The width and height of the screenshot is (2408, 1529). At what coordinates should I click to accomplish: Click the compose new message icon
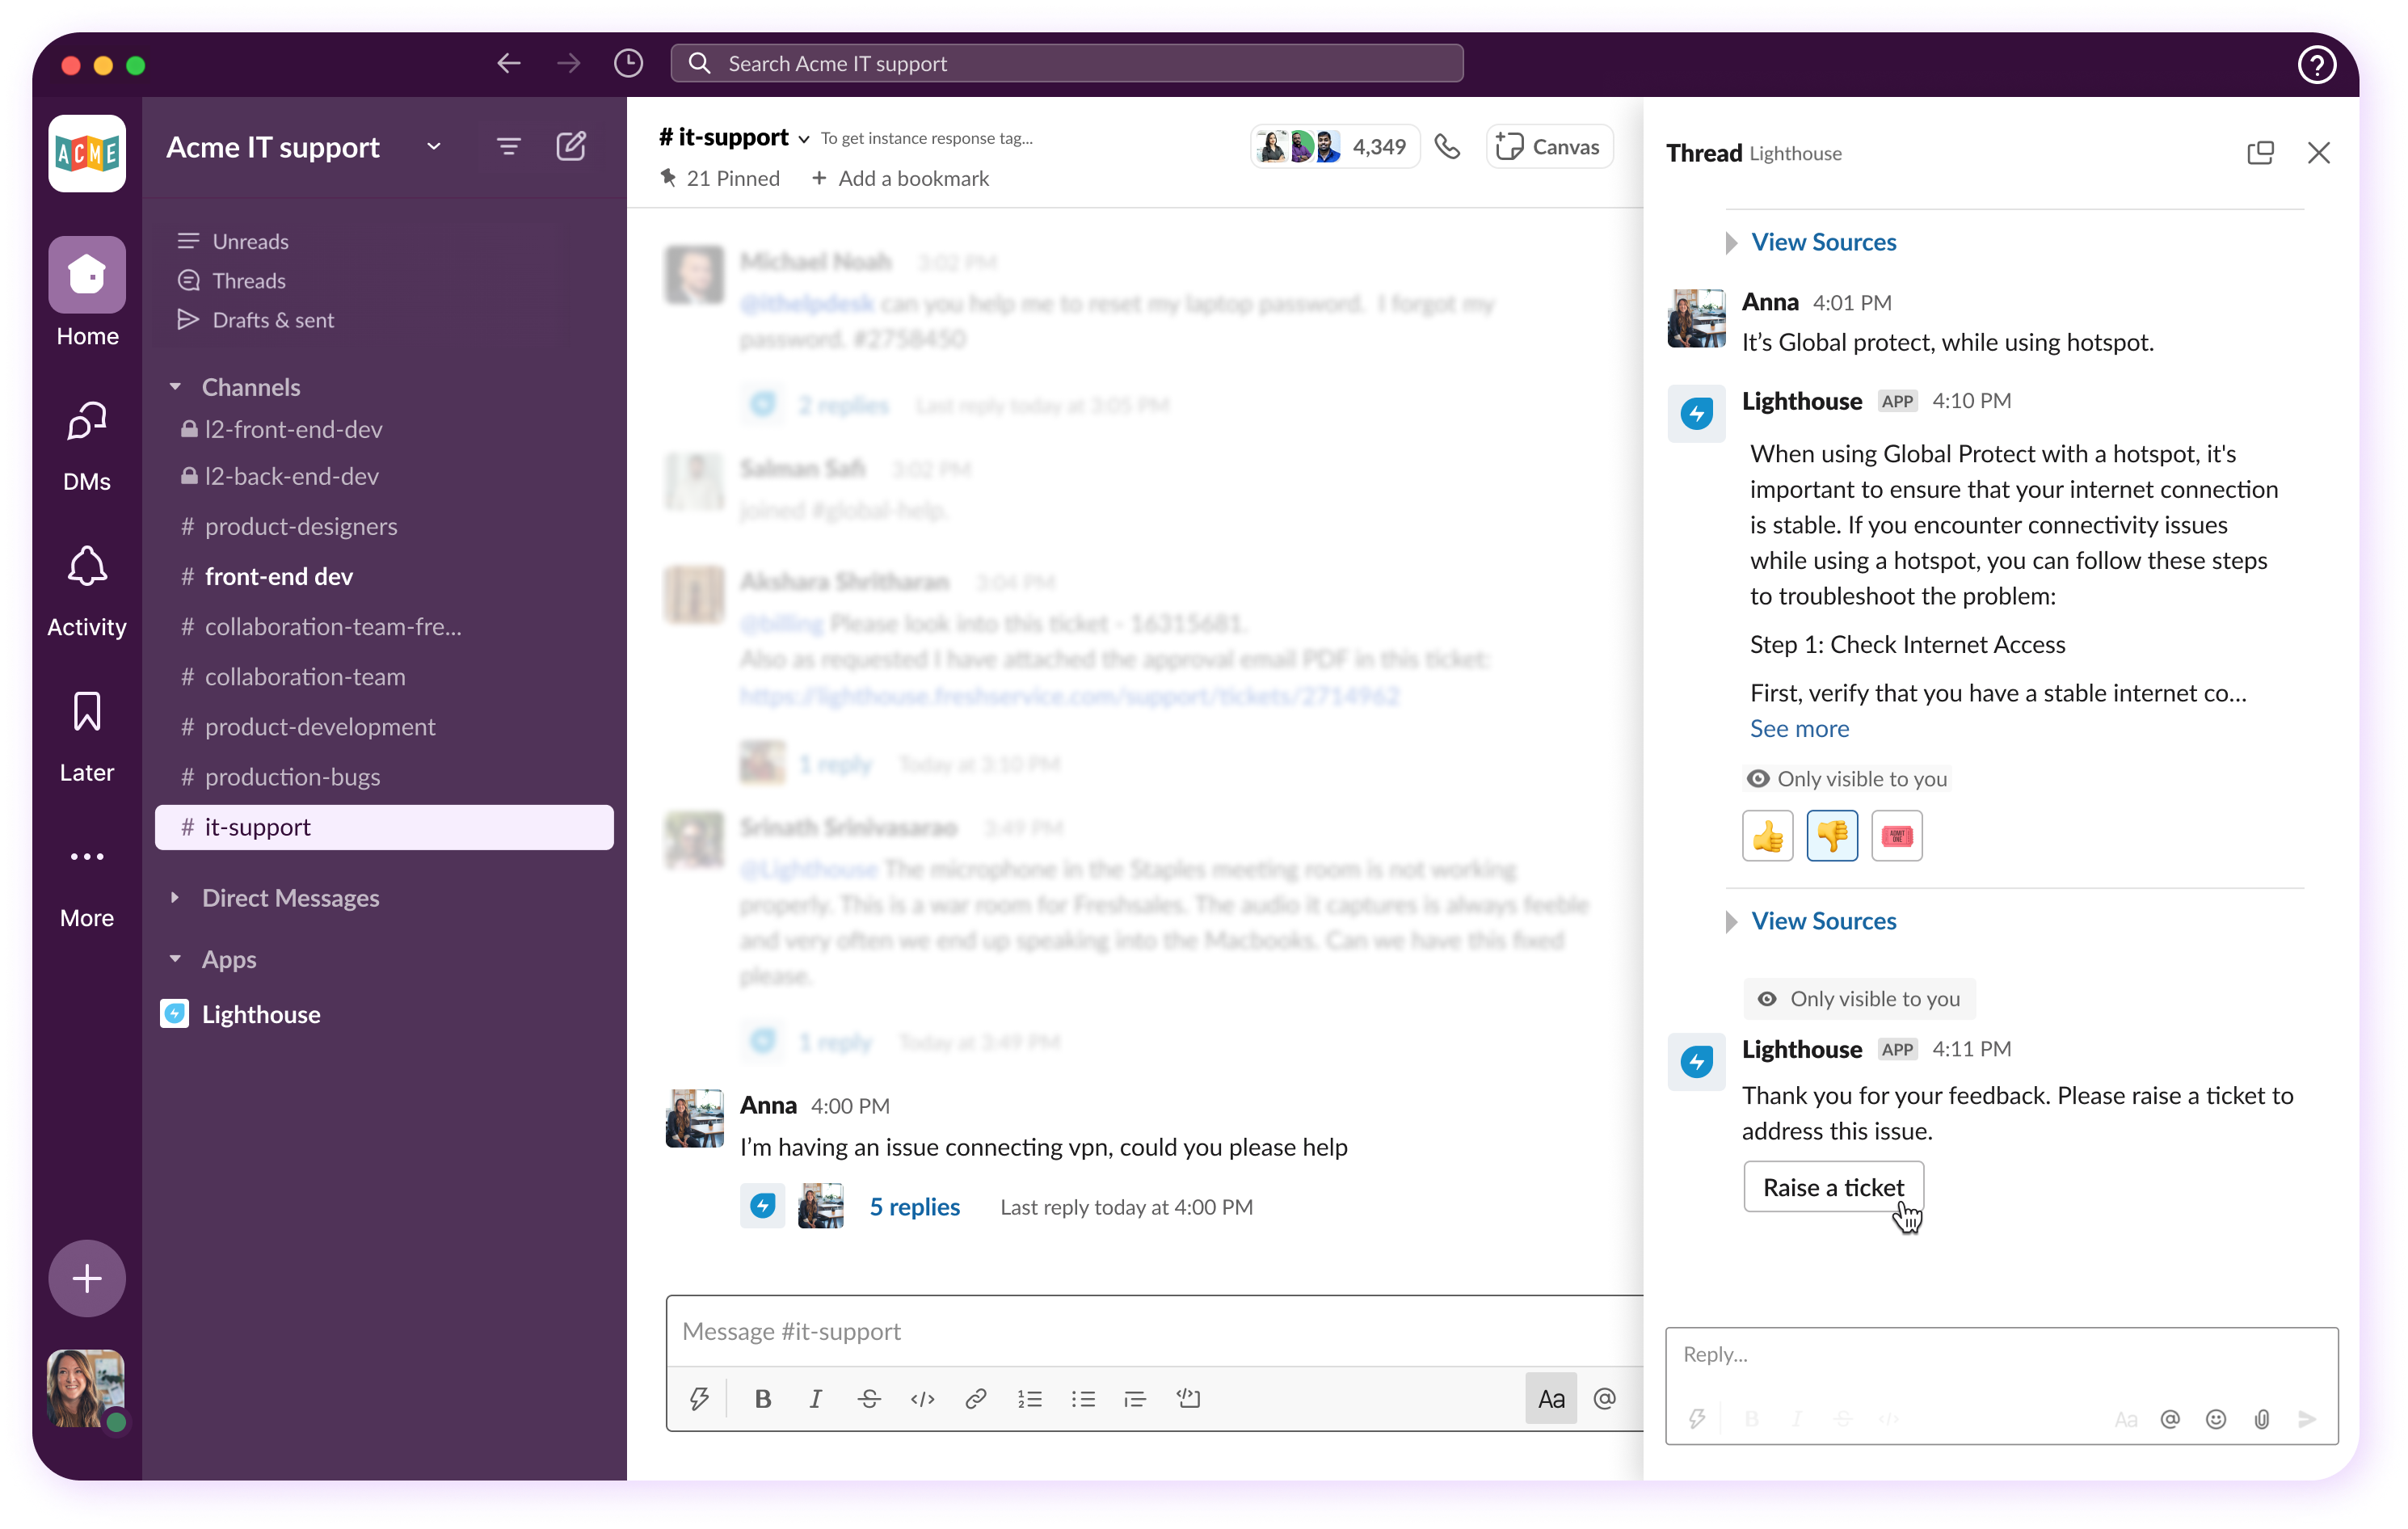point(571,147)
